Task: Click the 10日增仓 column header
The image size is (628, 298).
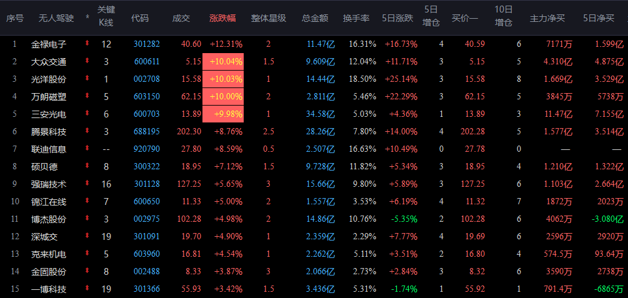Action: [504, 16]
